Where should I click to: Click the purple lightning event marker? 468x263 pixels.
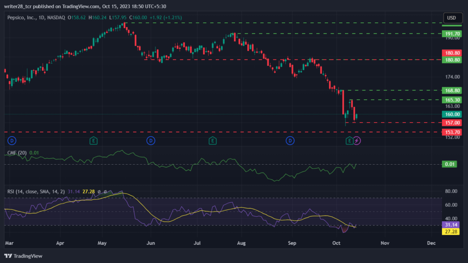356,140
